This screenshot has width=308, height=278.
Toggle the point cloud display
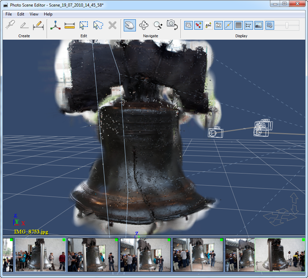tap(189, 25)
